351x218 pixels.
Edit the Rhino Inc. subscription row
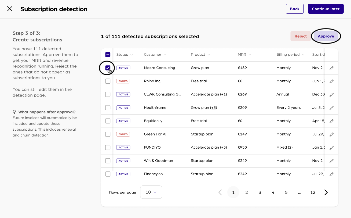point(331,81)
